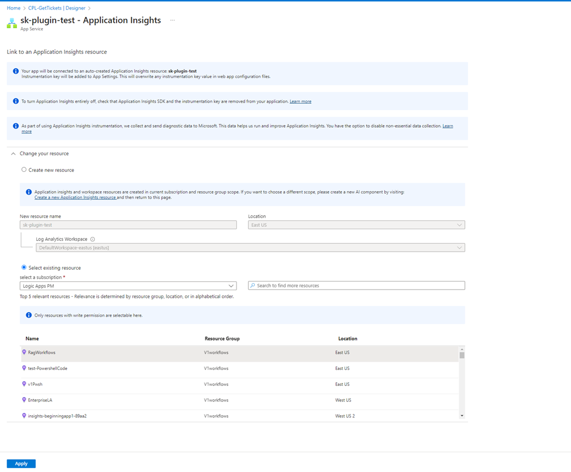Click the v1Pwsh resource icon
Screen dimensions: 571x472
tap(24, 384)
